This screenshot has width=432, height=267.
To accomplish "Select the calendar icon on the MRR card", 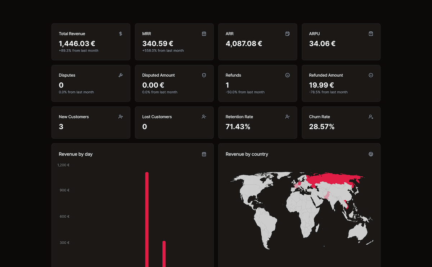I will pyautogui.click(x=204, y=33).
